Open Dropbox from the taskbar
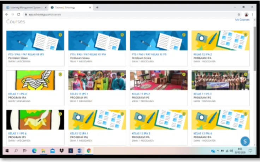The image size is (260, 162). point(62,151)
